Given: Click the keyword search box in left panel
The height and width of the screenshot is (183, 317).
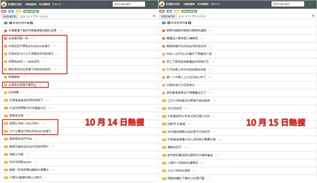Looking at the screenshot, I should pos(129,4).
